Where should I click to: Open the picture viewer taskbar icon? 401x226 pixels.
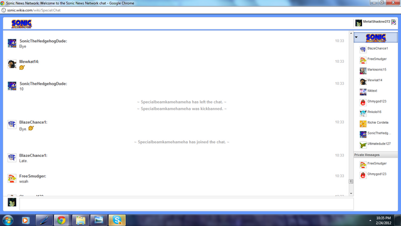coord(99,220)
